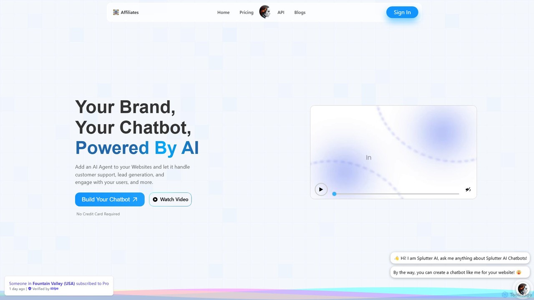Click the video preview area

point(393,152)
